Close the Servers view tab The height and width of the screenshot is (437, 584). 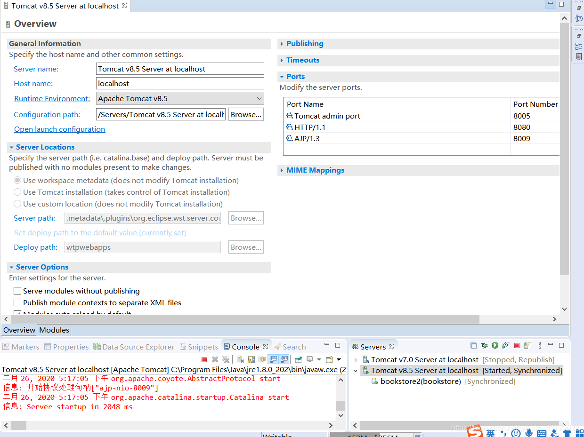pos(392,347)
